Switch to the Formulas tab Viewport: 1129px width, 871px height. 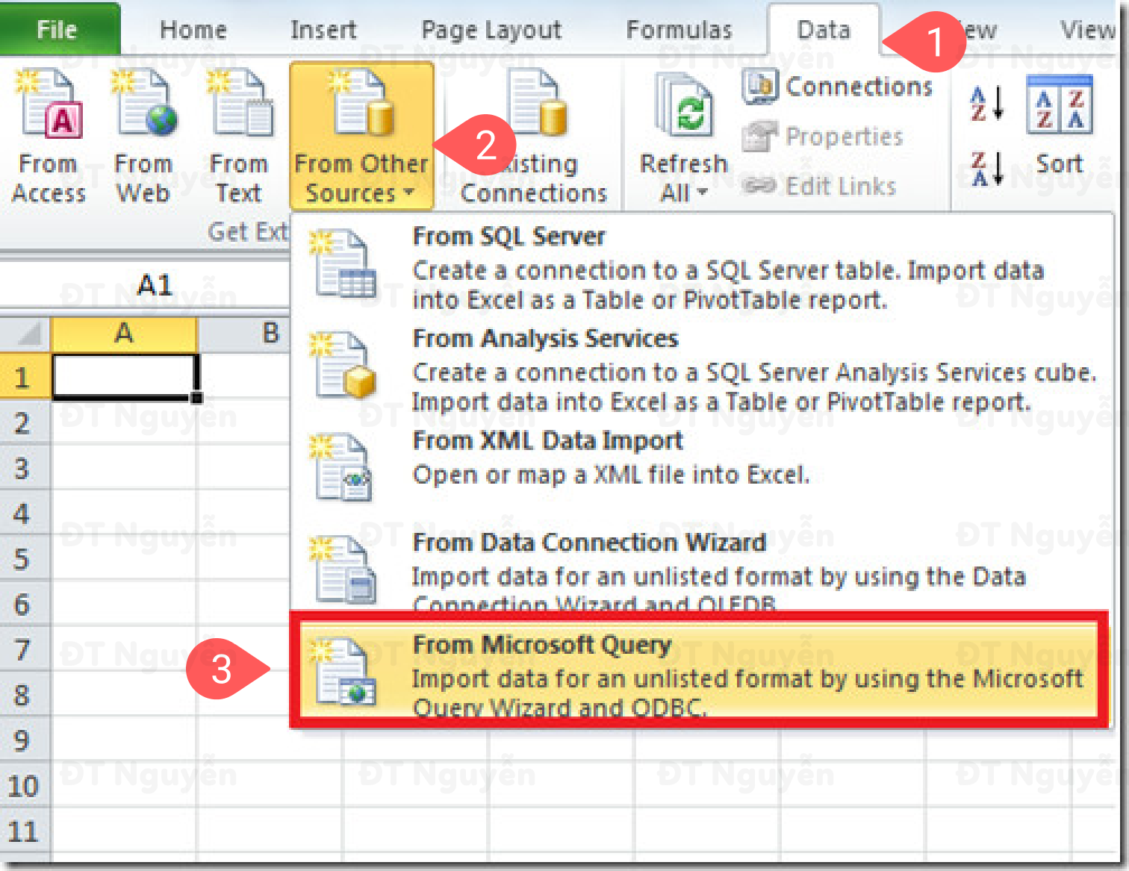679,30
